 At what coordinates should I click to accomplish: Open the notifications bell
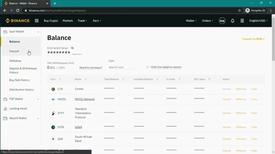[x=233, y=21]
